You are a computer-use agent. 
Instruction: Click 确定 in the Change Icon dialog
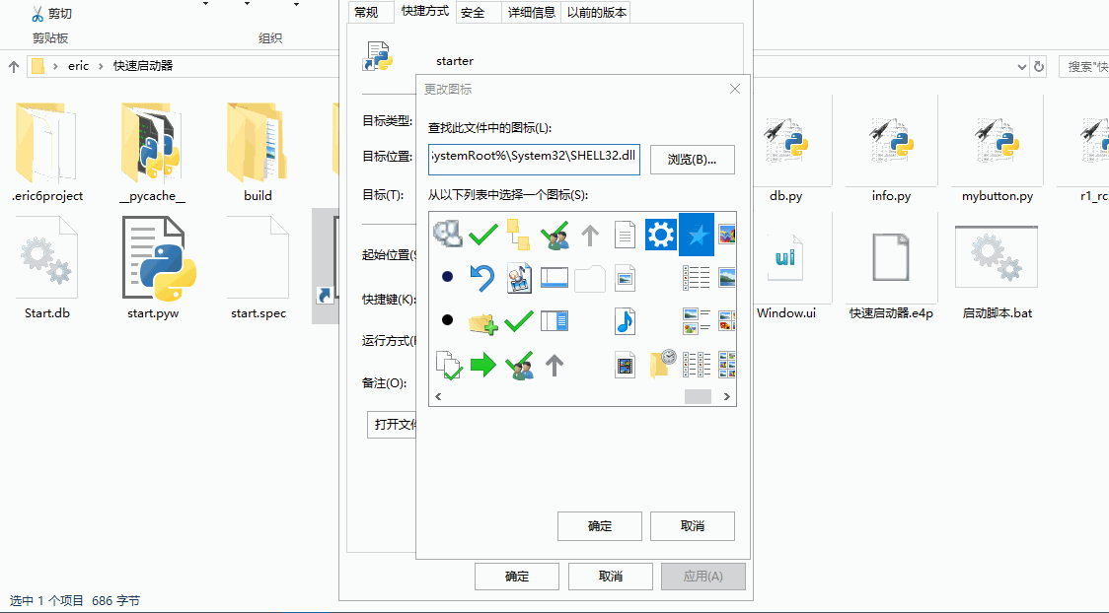[599, 525]
